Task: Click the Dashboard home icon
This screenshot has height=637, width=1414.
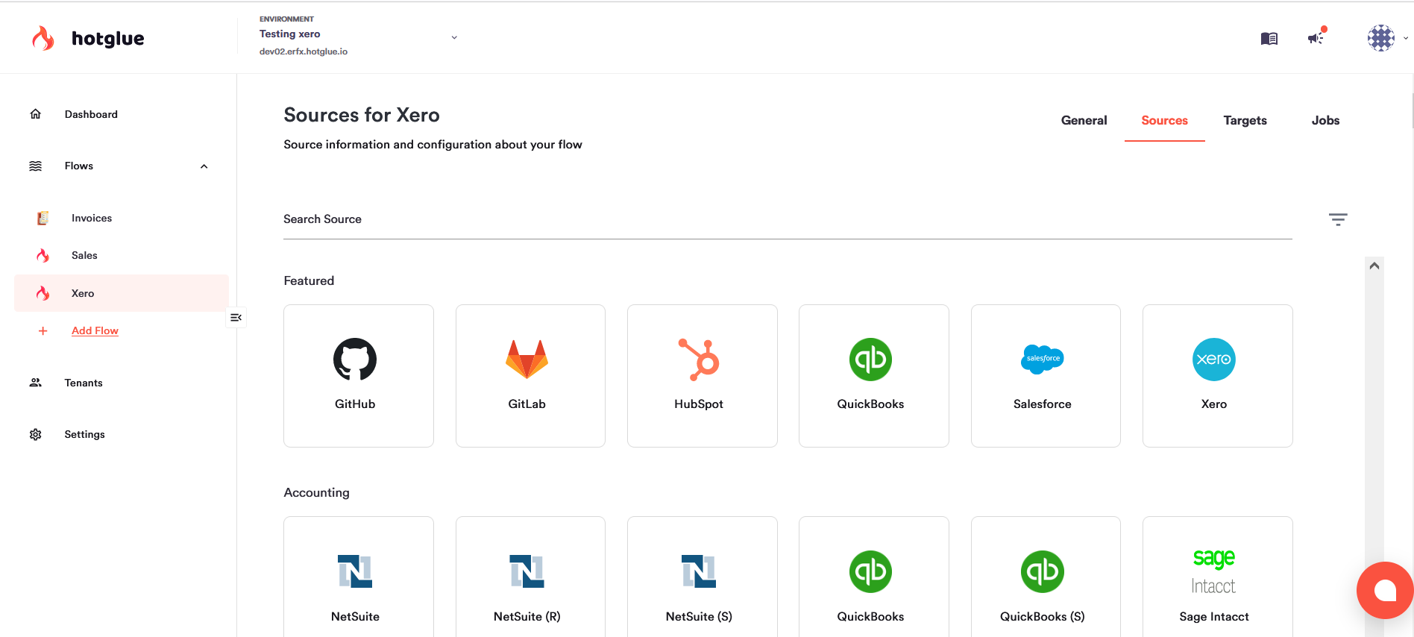Action: (35, 114)
